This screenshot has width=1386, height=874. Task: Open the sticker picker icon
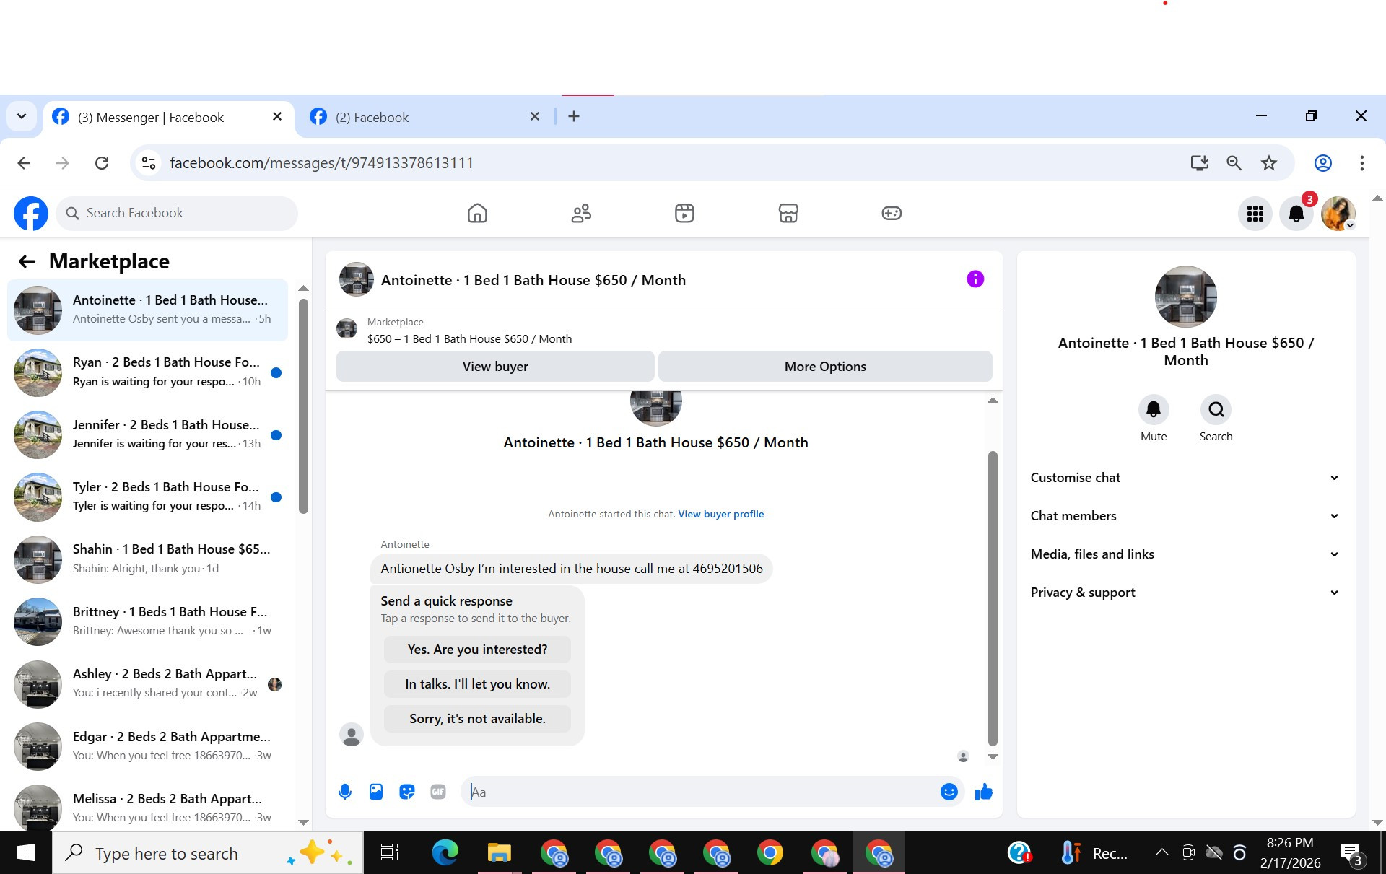407,792
